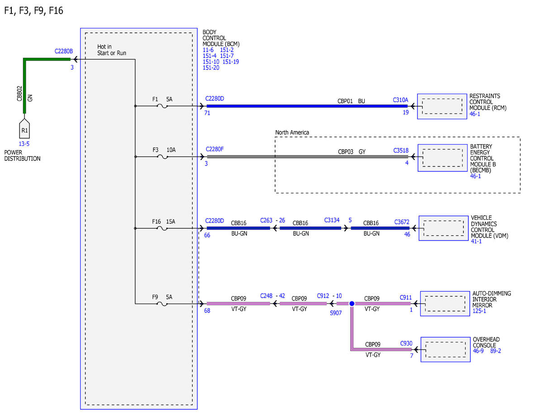Screen dimensions: 543x419
Task: Open connector C248 link
Action: pyautogui.click(x=267, y=296)
